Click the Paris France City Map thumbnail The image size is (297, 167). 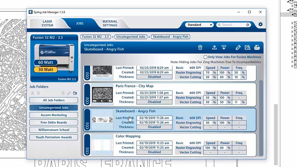tap(102, 94)
